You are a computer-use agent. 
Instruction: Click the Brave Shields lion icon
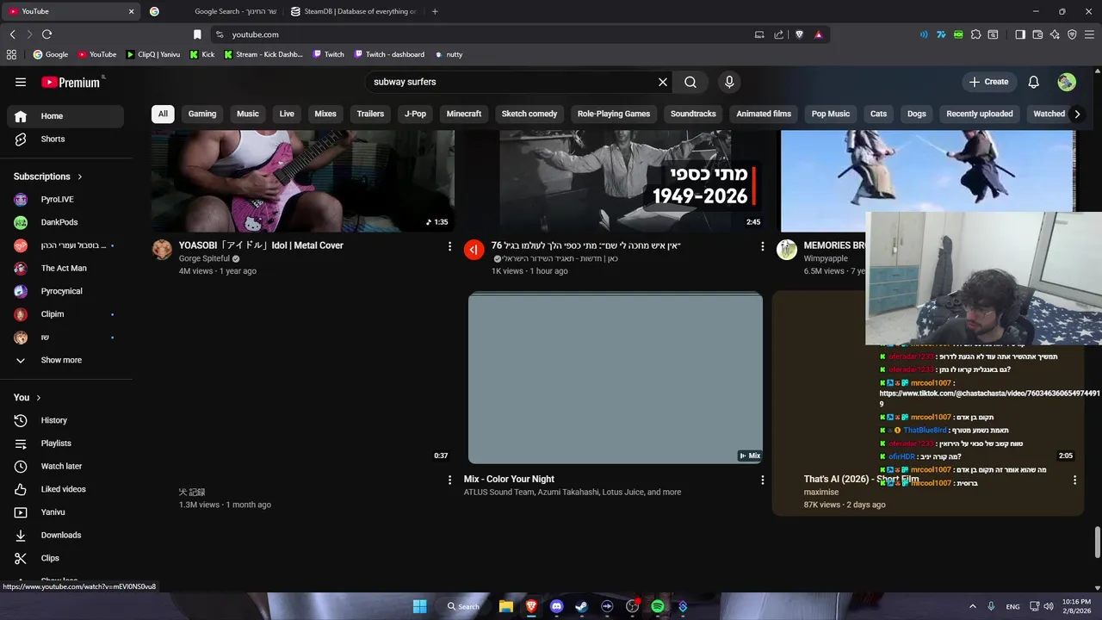pos(799,34)
